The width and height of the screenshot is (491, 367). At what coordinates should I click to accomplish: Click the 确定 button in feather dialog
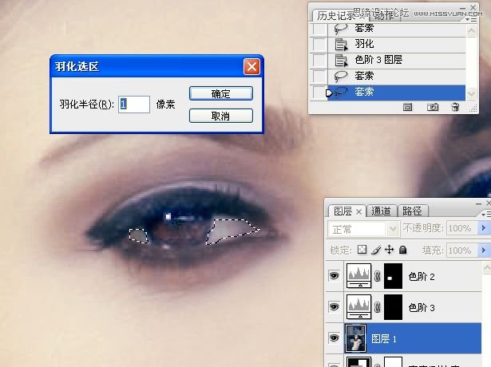click(x=220, y=93)
